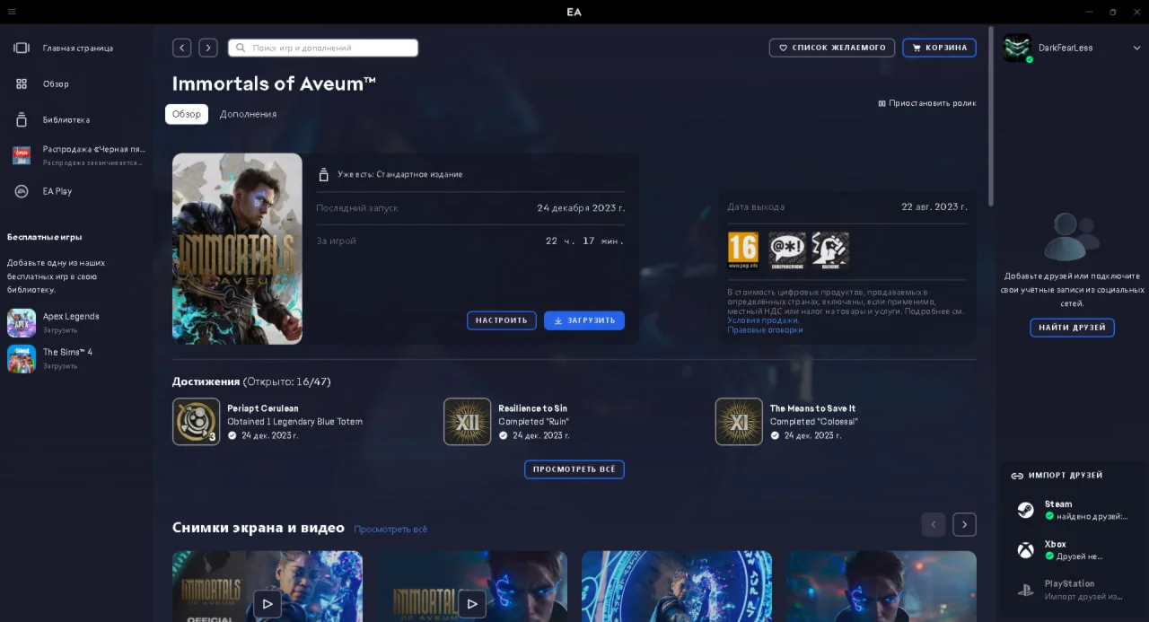Screen dimensions: 1149x622
Task: Click the Immortals of Aveum cover art
Action: (x=237, y=249)
